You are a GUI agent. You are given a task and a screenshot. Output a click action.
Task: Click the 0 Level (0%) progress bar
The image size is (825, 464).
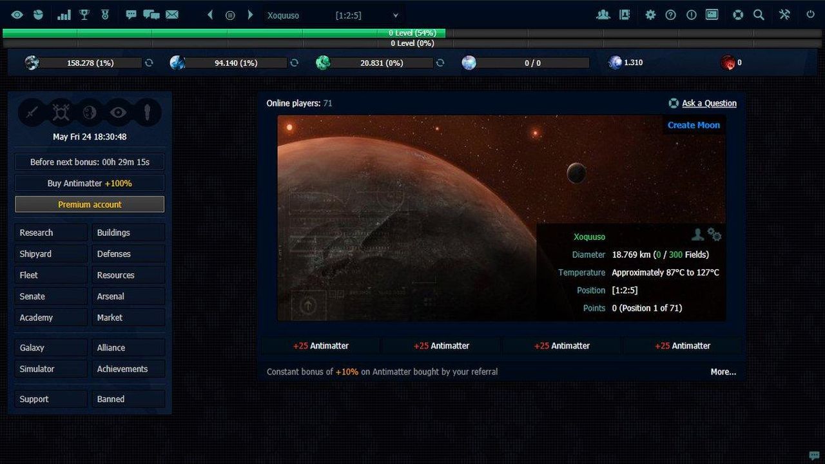tap(412, 43)
